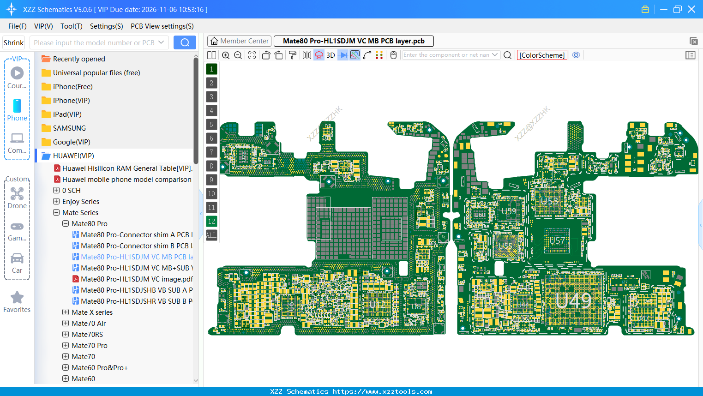
Task: Collapse the Mate80 Pro folder
Action: coord(65,223)
